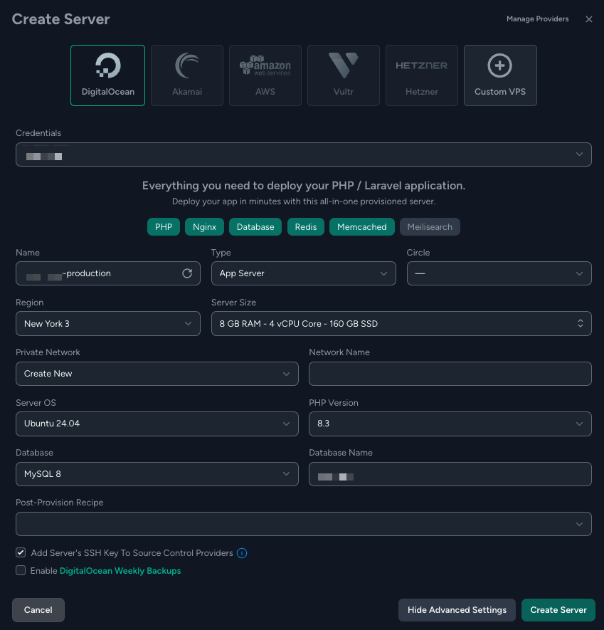Close the Create Server dialog
Viewport: 604px width, 630px height.
[x=589, y=19]
